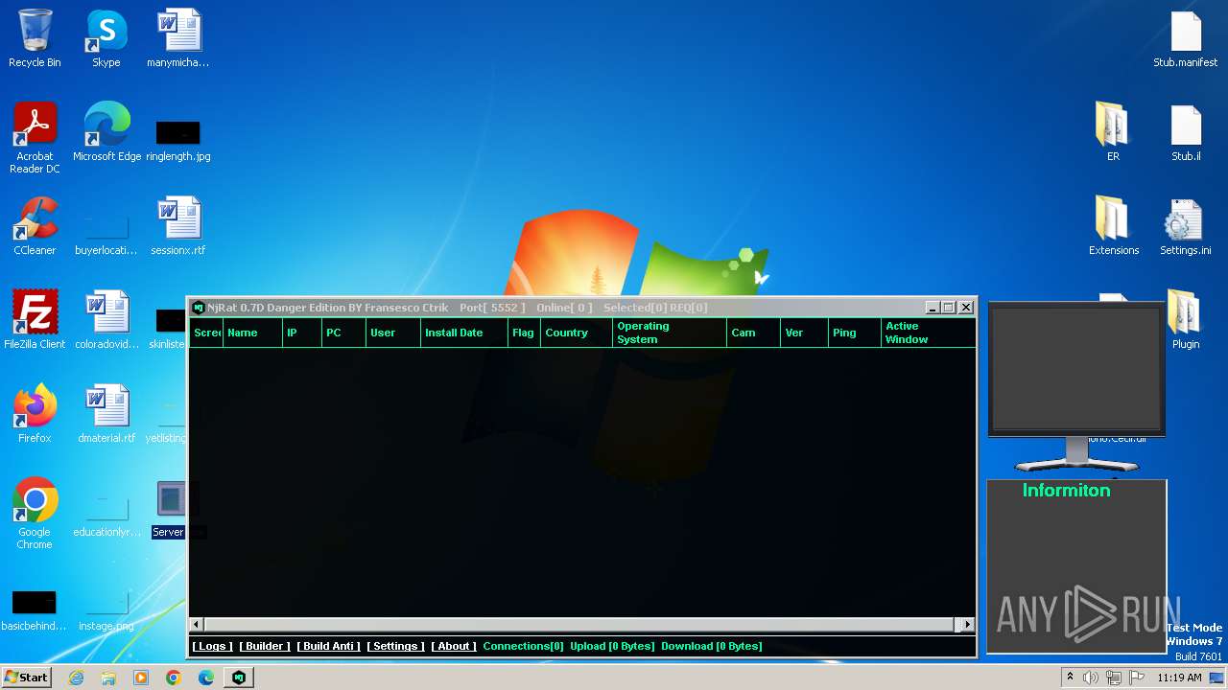Click the taskbar clock showing 11:19 AM
The image size is (1228, 690).
coord(1179,678)
